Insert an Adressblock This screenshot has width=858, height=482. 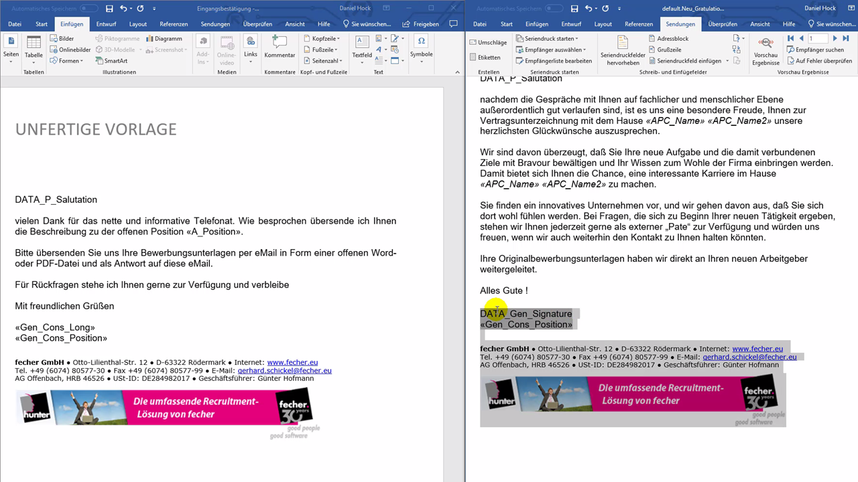click(x=668, y=39)
